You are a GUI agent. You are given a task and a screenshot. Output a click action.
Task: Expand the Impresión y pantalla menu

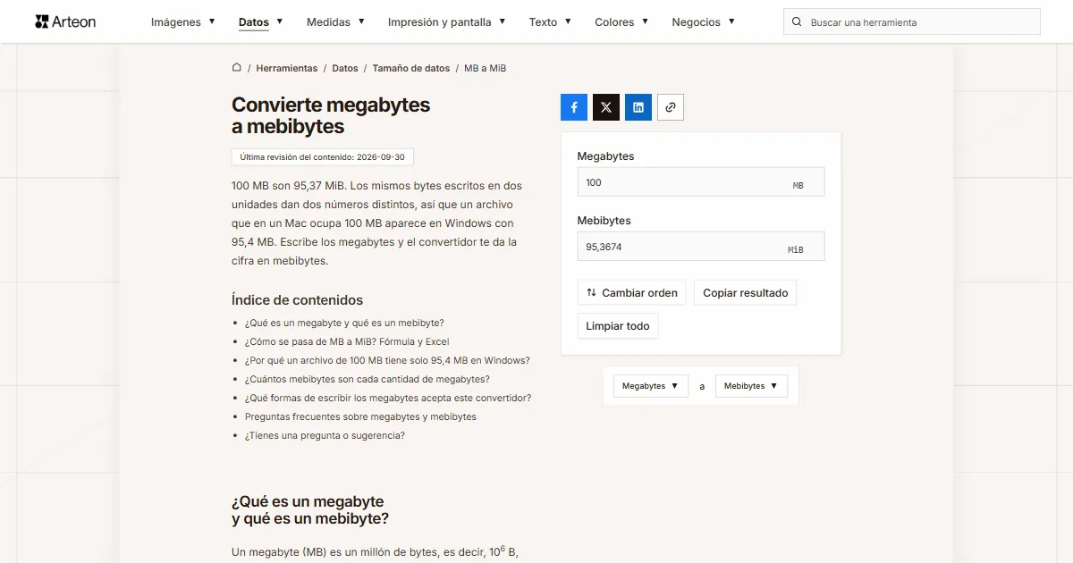click(447, 22)
